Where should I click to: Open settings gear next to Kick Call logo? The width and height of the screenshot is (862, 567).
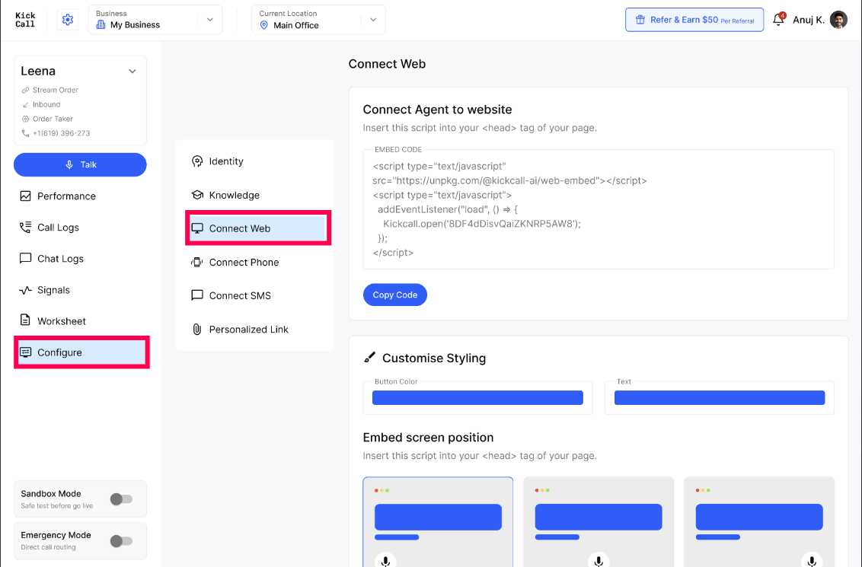pos(68,20)
